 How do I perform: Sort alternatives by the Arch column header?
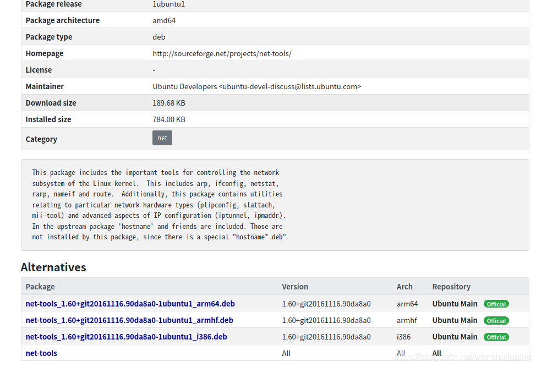click(404, 286)
